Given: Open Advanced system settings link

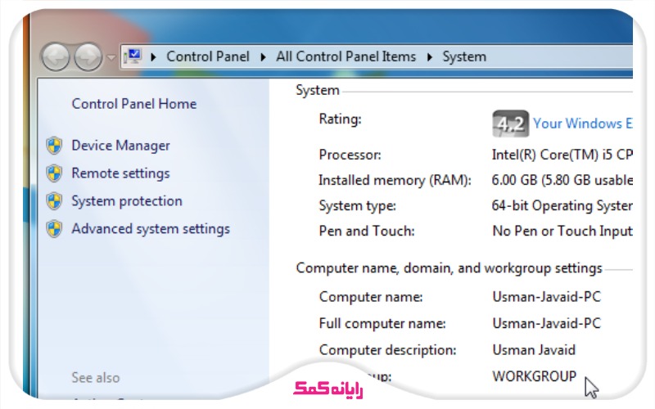Looking at the screenshot, I should 151,229.
